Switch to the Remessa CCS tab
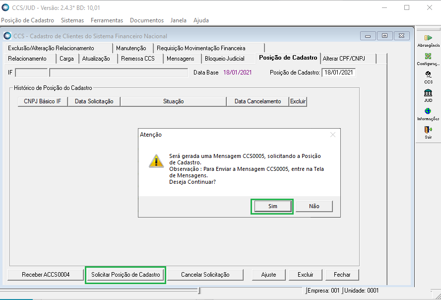 click(x=140, y=59)
